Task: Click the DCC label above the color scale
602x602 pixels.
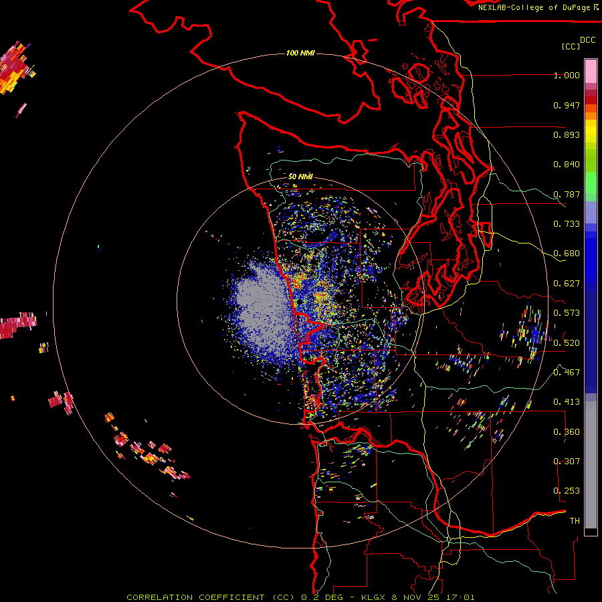Action: click(x=587, y=40)
